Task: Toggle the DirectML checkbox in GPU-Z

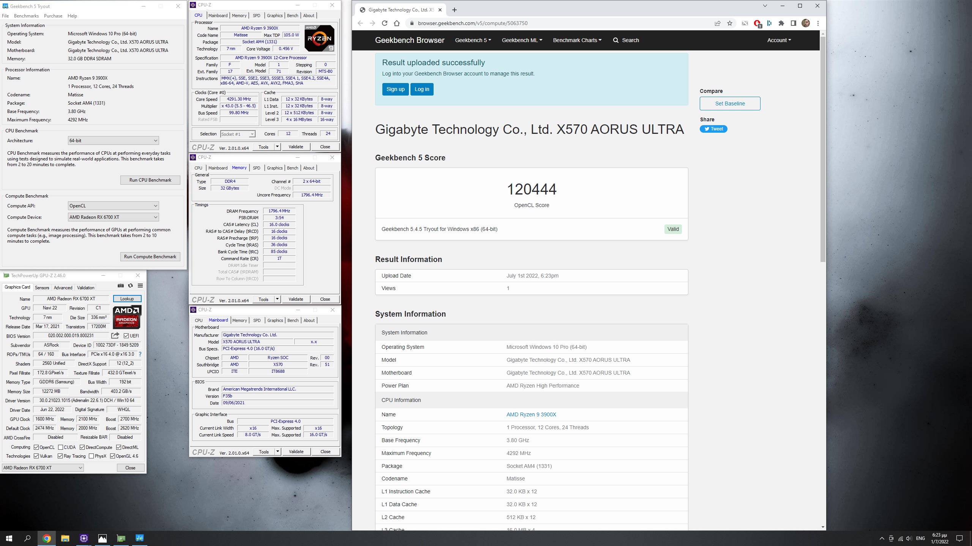Action: click(x=119, y=447)
